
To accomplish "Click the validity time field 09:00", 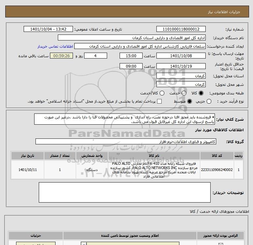I will pos(131,66).
